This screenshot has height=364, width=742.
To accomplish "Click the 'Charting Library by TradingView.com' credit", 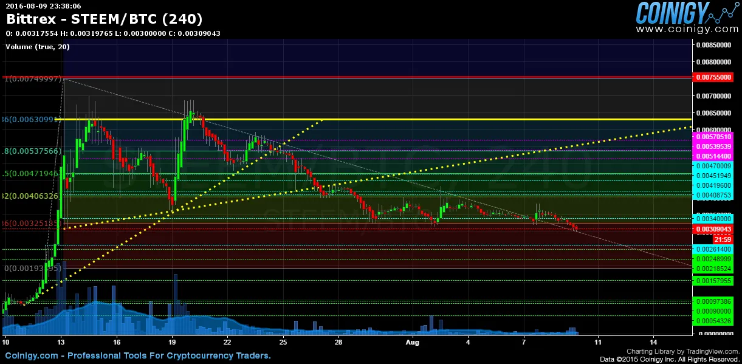I will pyautogui.click(x=683, y=351).
